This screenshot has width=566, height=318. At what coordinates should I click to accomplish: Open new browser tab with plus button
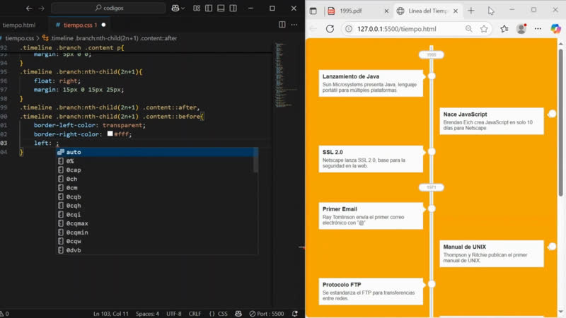click(471, 11)
